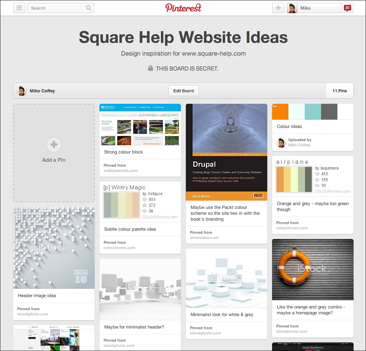366x351 pixels.
Task: Click the Edit Board button
Action: pos(183,91)
